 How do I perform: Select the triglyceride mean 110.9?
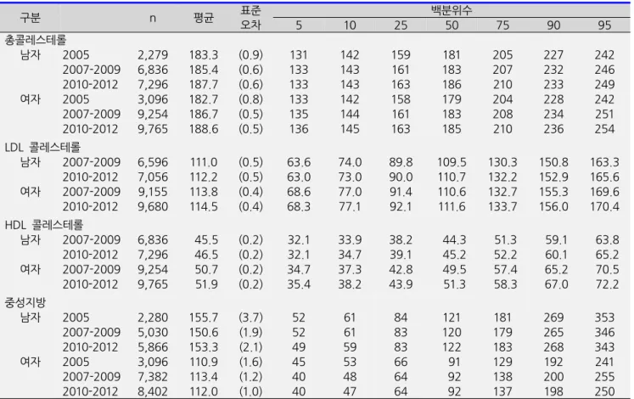pyautogui.click(x=204, y=362)
